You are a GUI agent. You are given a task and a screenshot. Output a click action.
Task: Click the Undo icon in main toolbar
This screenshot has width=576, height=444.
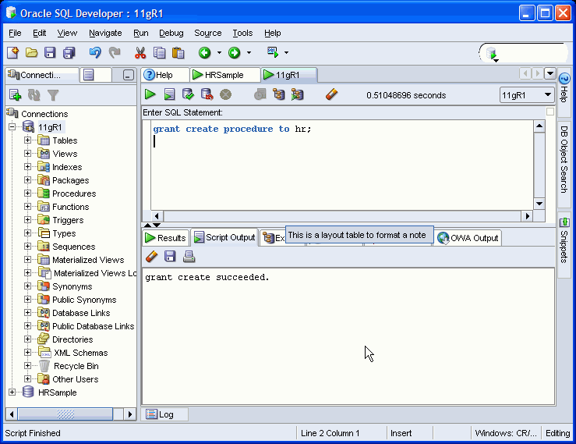click(95, 53)
